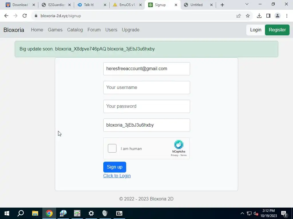Check the I am human hCaptcha box
The height and width of the screenshot is (219, 293).
[x=112, y=148]
